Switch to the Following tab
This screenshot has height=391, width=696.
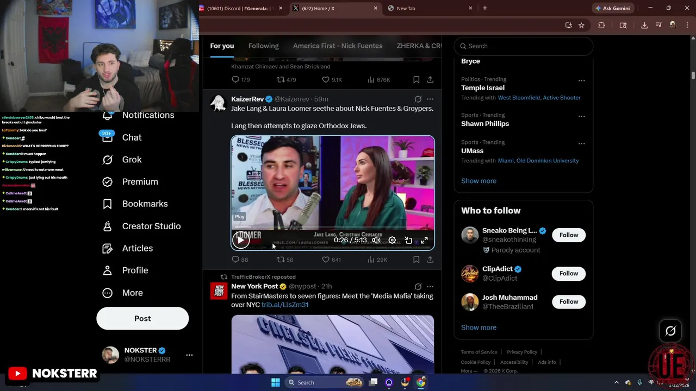click(x=263, y=46)
